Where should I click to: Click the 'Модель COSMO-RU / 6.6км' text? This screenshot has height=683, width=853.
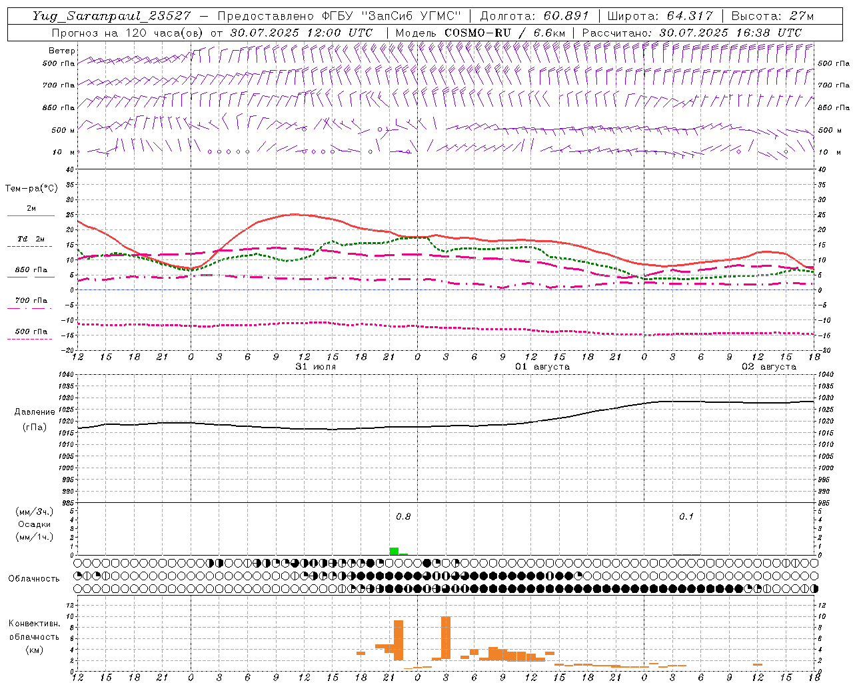[x=480, y=33]
